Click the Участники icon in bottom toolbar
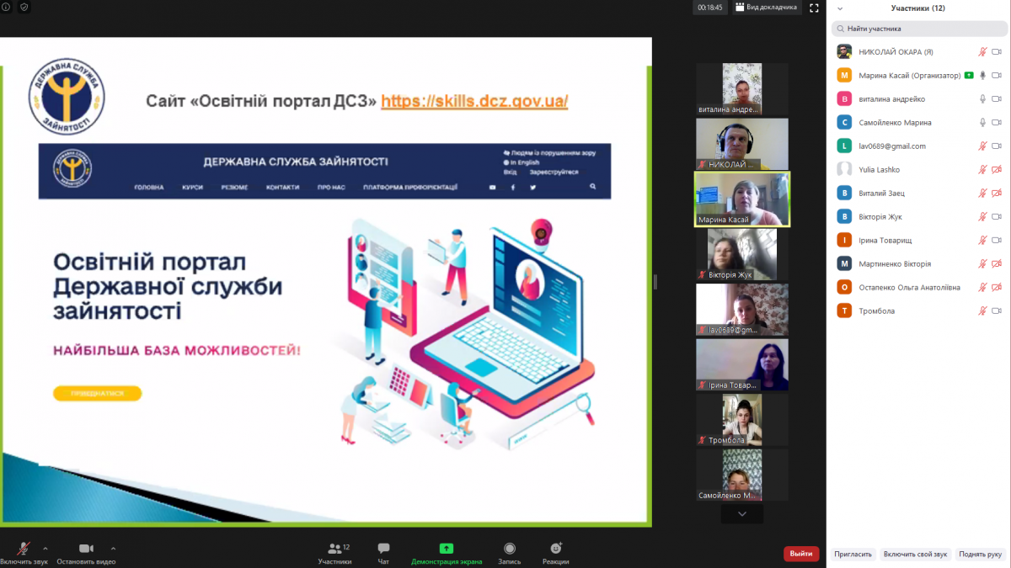 pyautogui.click(x=334, y=552)
